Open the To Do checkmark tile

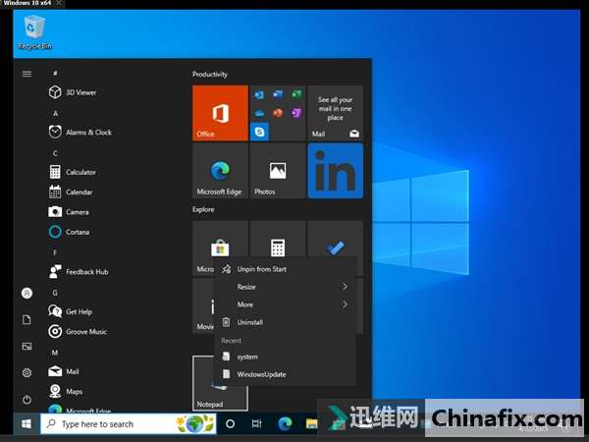(x=335, y=239)
